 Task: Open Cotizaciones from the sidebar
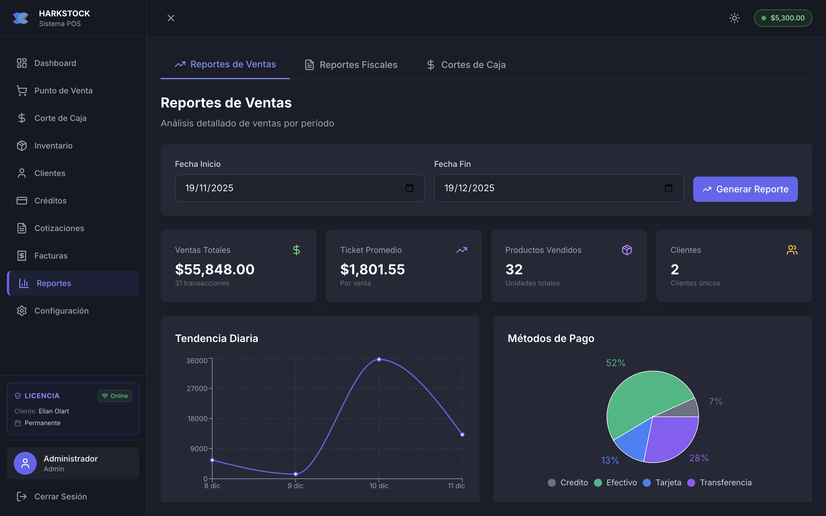59,228
